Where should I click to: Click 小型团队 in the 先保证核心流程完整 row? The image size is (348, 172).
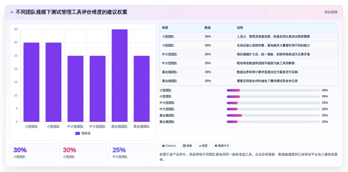pos(168,45)
